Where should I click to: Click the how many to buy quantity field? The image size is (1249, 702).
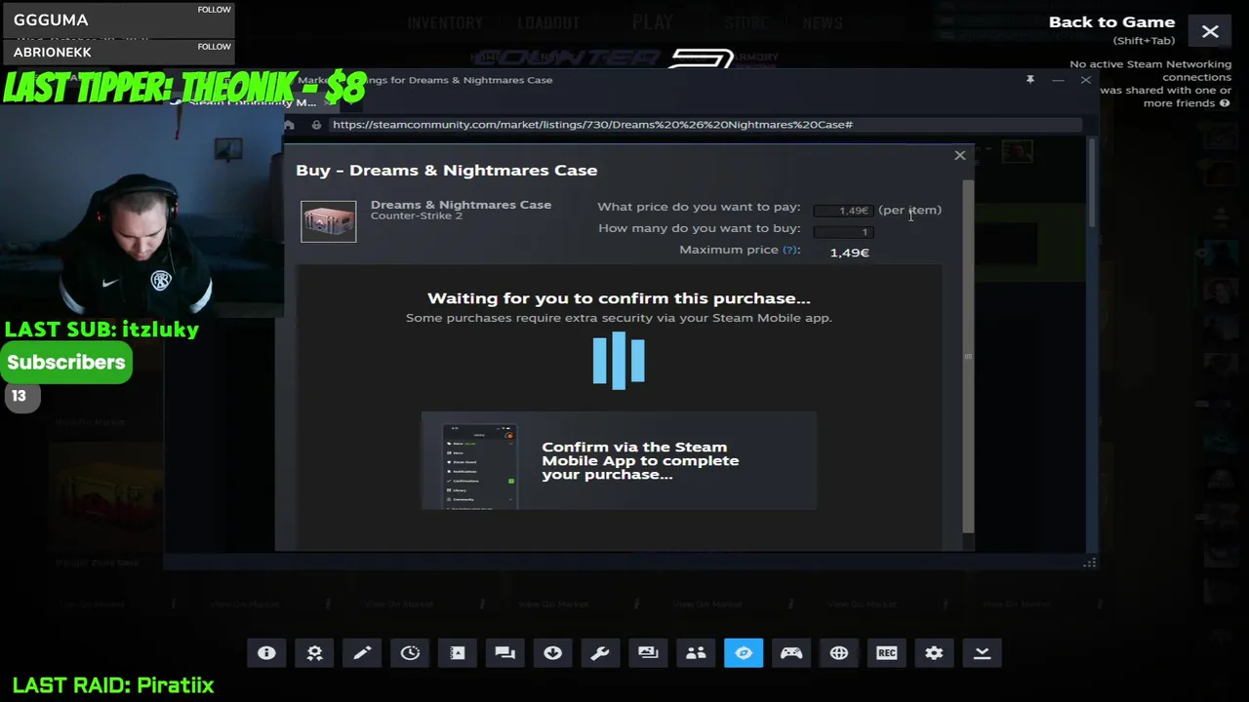point(843,231)
